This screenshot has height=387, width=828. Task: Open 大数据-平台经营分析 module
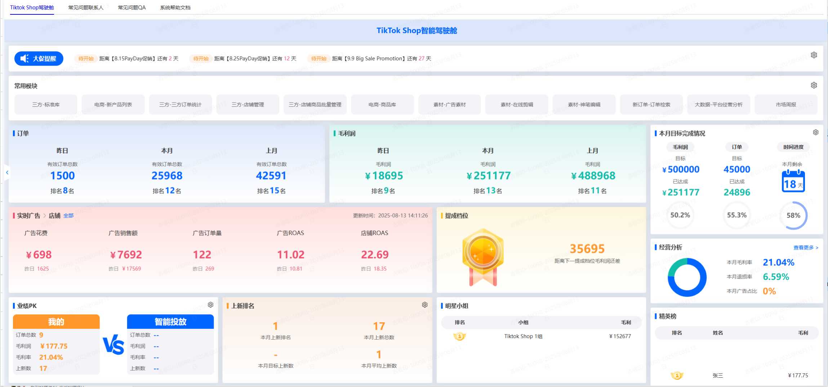pos(718,105)
